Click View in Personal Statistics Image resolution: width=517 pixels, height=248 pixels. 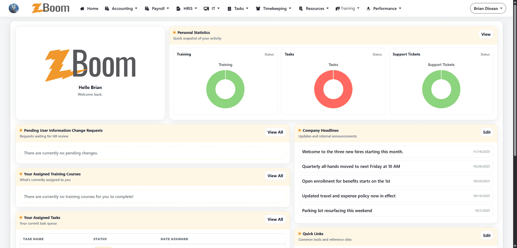(x=486, y=34)
